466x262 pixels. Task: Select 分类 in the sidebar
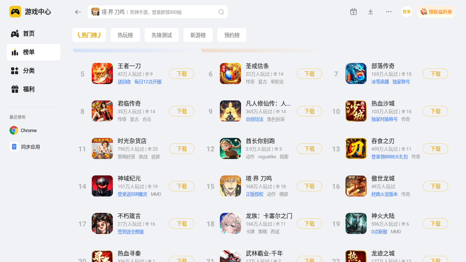[x=33, y=71]
